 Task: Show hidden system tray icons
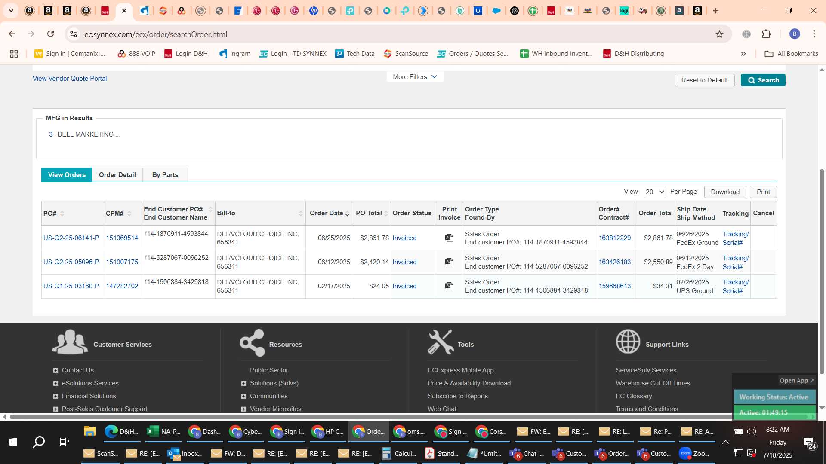(725, 442)
